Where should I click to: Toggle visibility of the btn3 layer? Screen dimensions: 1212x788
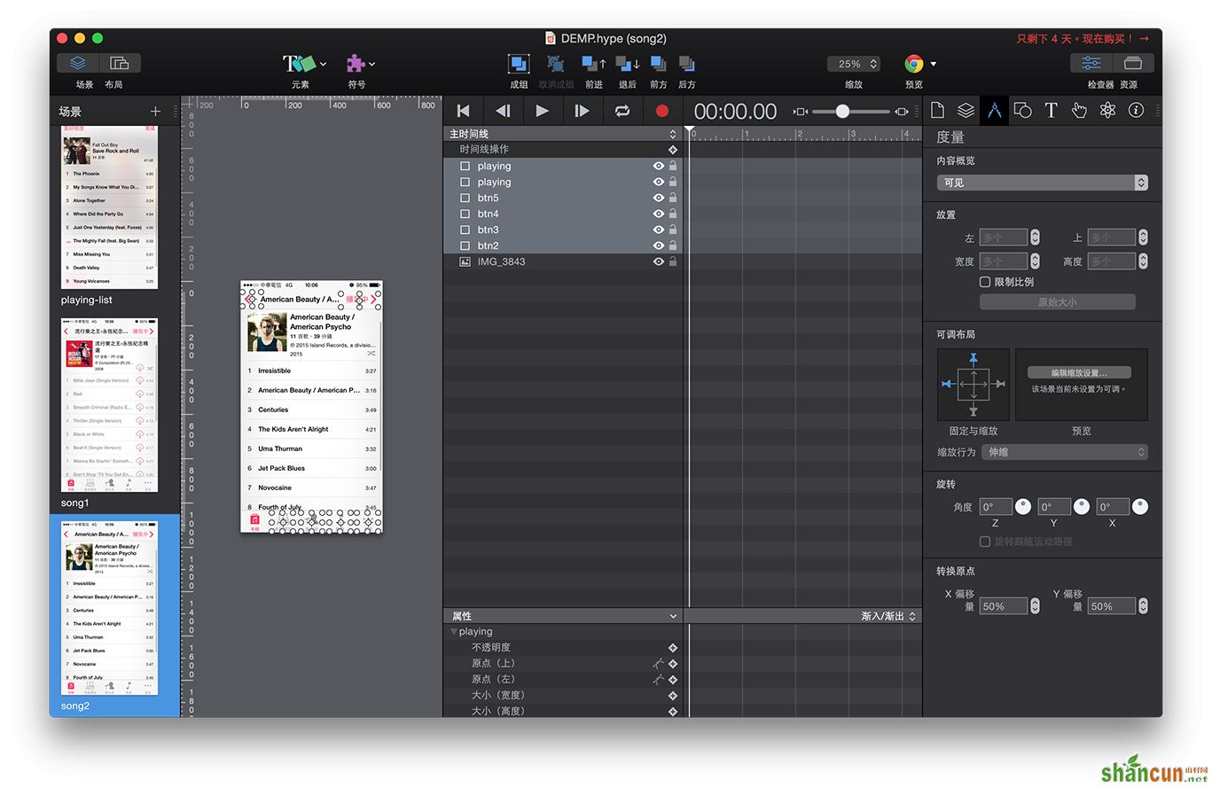[659, 230]
